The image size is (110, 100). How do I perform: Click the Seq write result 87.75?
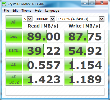[84, 36]
